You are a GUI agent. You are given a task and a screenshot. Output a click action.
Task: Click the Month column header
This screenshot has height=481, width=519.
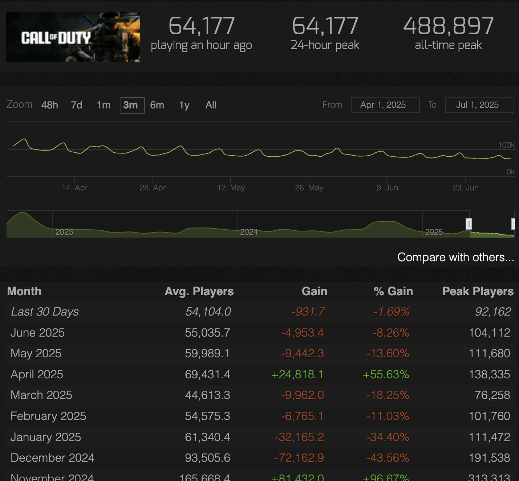coord(24,291)
